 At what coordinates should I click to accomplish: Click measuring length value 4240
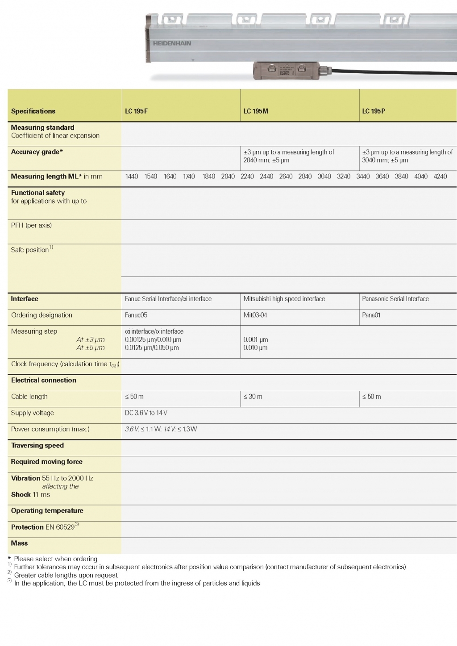(x=440, y=176)
